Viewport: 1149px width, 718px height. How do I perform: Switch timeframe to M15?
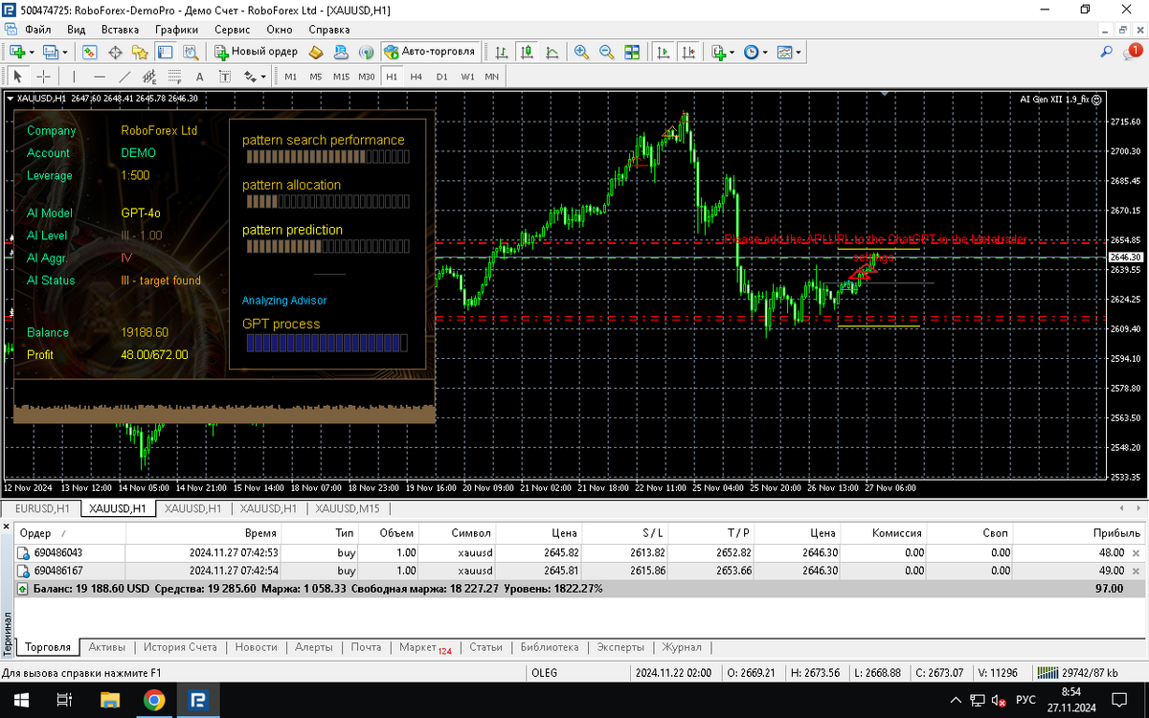(x=342, y=77)
